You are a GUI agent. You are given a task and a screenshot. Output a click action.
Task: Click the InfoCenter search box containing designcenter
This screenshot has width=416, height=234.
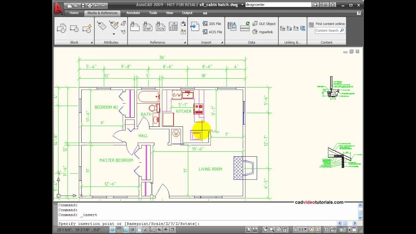278,5
